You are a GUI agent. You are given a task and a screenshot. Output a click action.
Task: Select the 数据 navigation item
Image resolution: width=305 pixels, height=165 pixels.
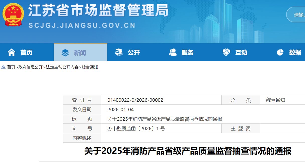(x=295, y=52)
